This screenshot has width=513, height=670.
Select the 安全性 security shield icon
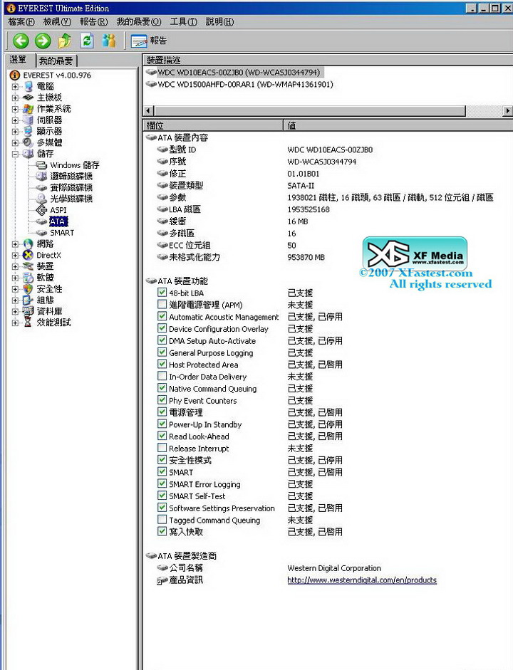28,289
